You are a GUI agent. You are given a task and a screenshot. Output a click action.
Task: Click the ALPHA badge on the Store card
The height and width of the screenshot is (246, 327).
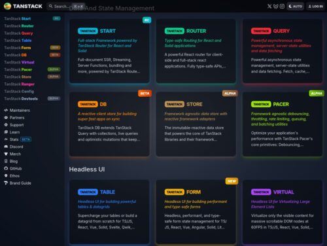[230, 94]
